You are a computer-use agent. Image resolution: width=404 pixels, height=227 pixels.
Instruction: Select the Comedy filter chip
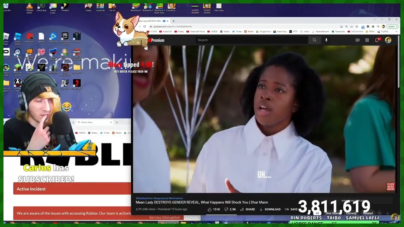351,213
